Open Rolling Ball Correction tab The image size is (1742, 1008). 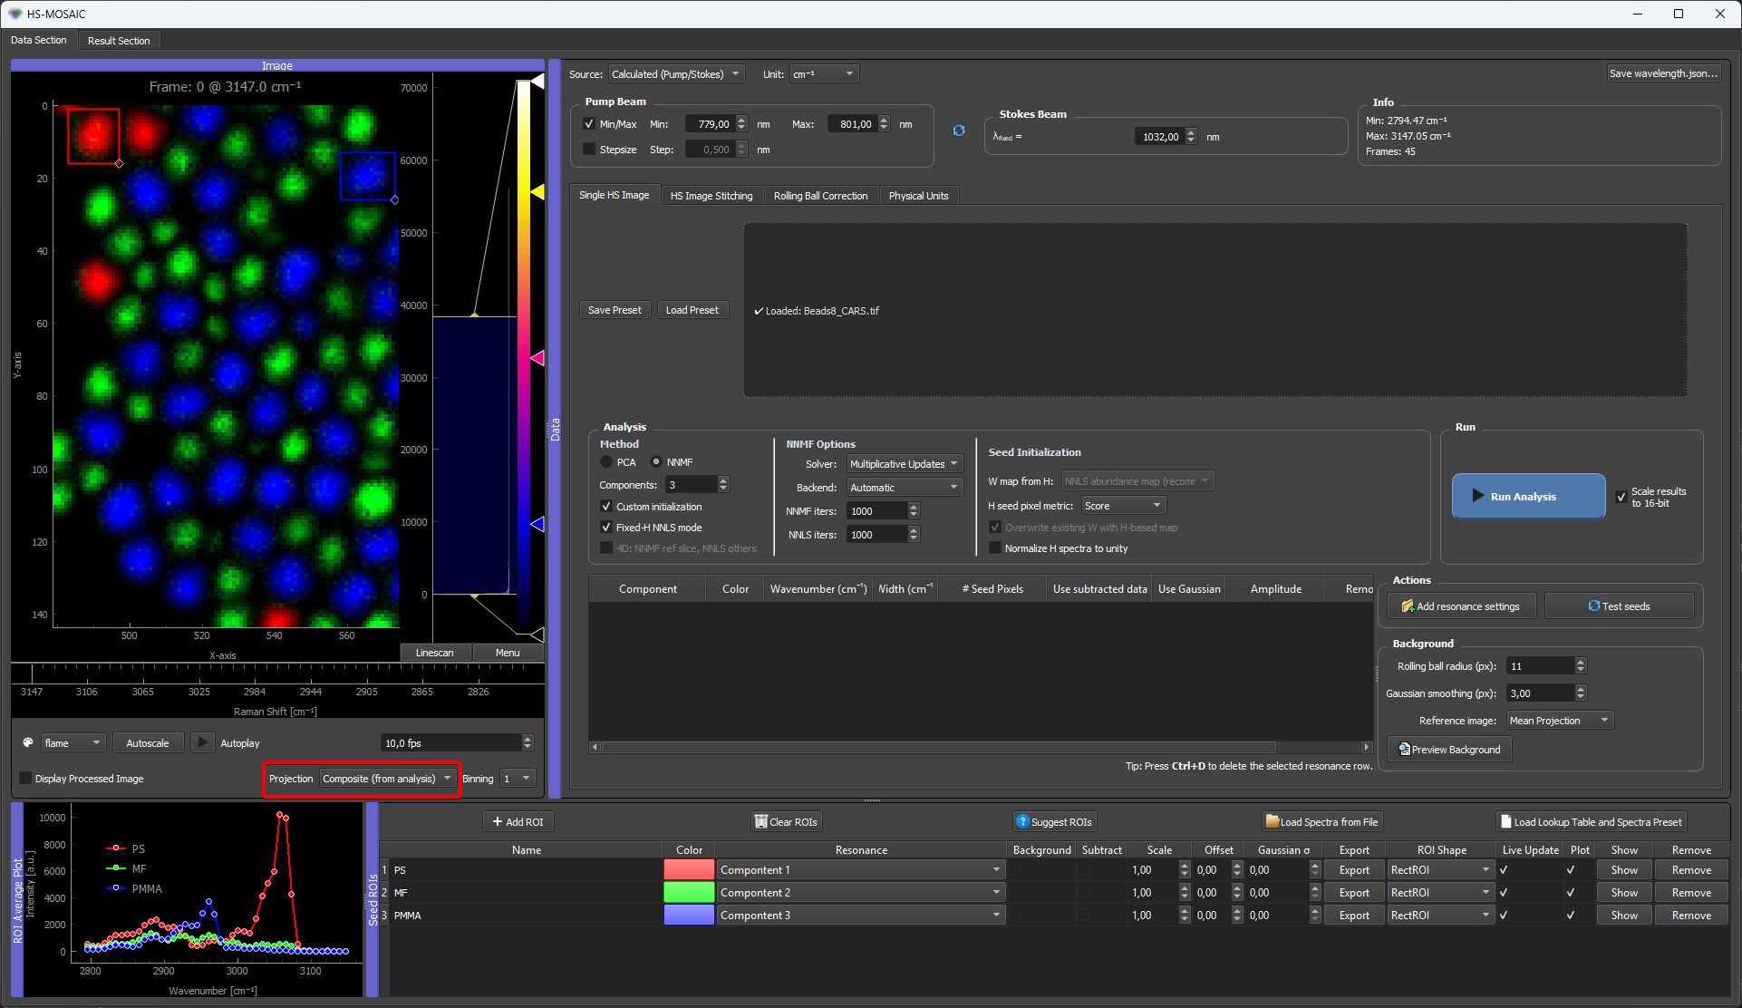(x=820, y=196)
